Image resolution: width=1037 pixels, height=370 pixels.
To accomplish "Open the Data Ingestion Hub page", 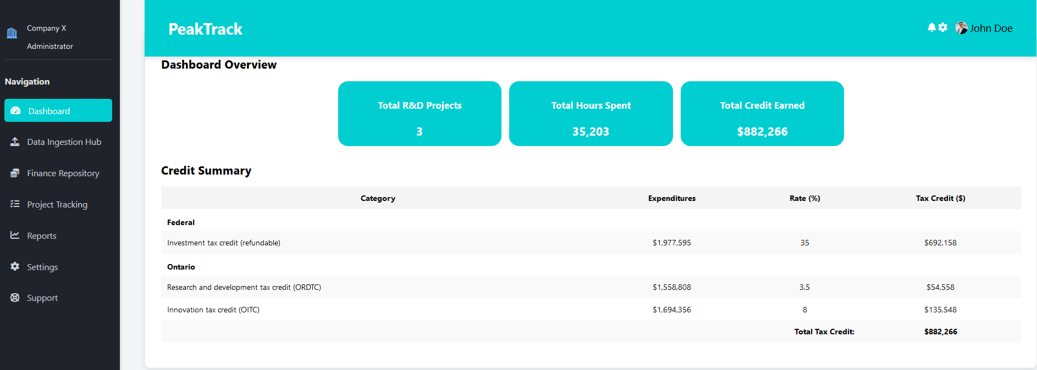I will [x=64, y=142].
